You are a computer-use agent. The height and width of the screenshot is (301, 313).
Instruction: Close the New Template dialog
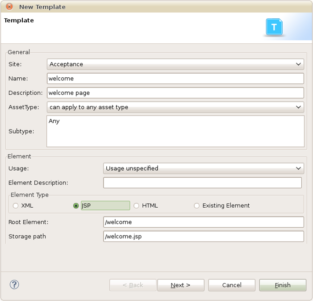pyautogui.click(x=9, y=7)
